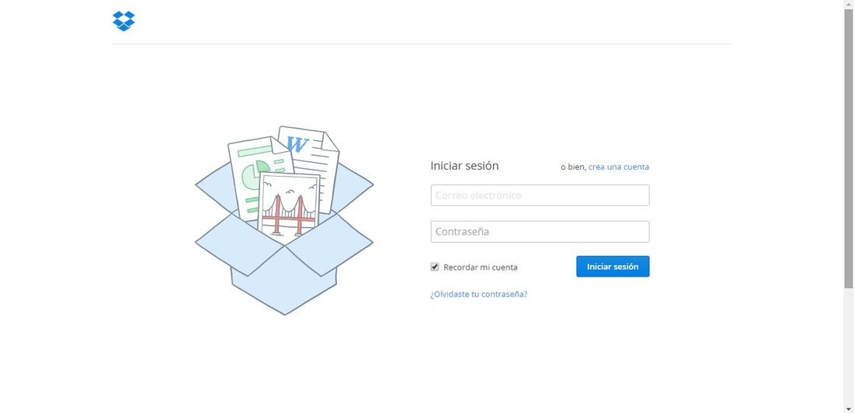Viewport: 854px width, 413px height.
Task: Click the Iniciar sesión heading text
Action: pos(464,166)
